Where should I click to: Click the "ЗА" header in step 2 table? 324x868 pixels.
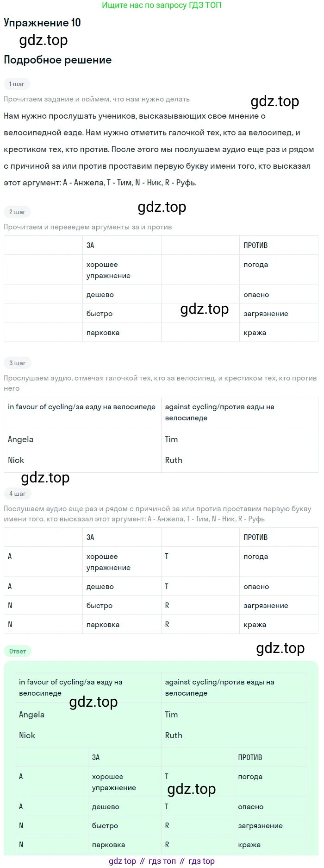click(x=90, y=245)
